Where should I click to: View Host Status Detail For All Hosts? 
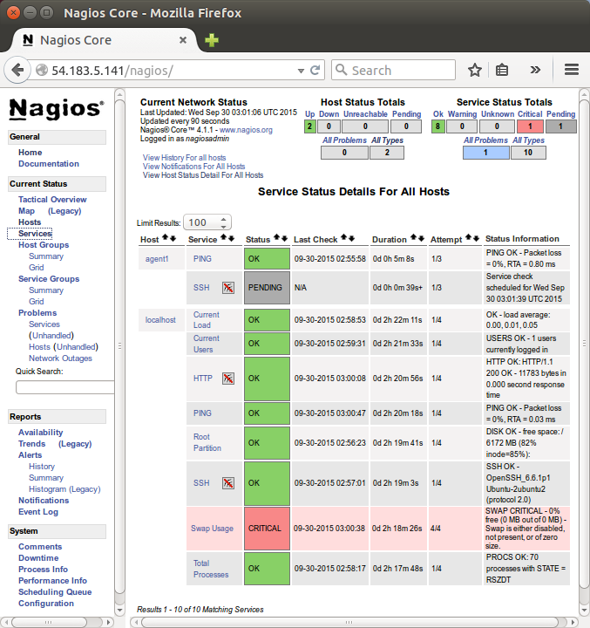(x=203, y=175)
